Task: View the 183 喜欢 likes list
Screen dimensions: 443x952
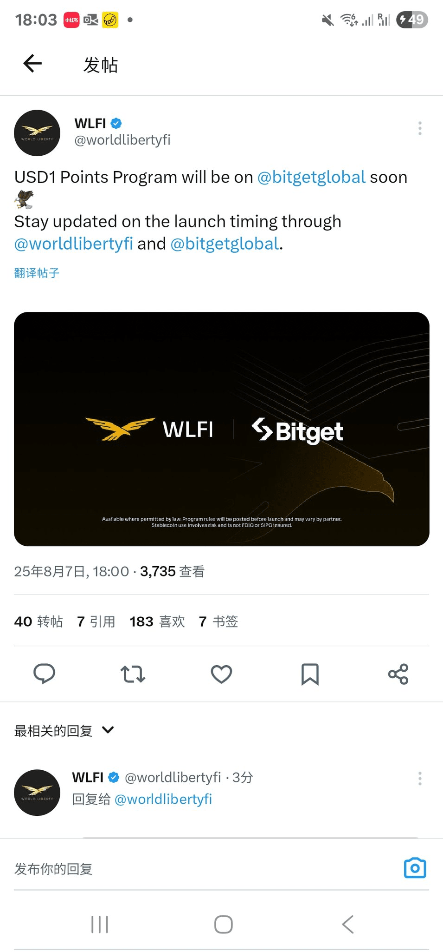Action: [x=157, y=621]
